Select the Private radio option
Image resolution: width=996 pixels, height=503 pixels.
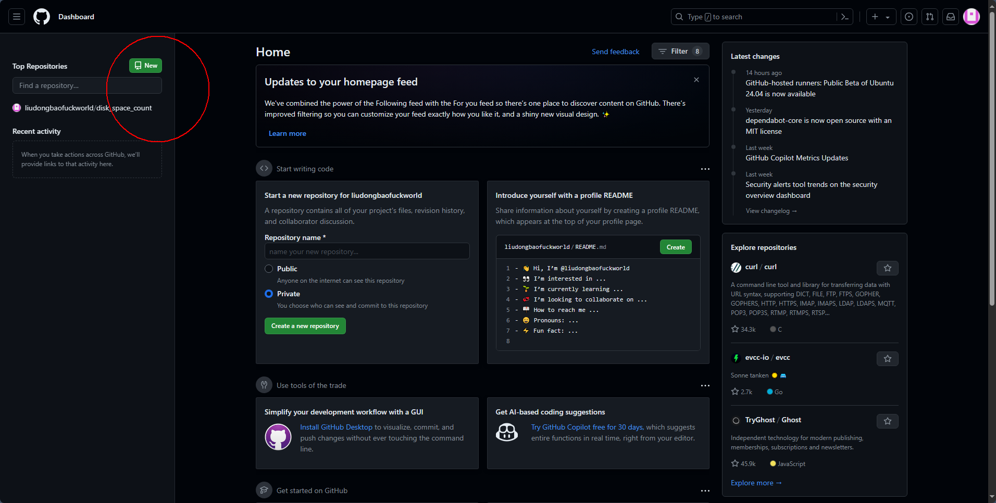(269, 294)
